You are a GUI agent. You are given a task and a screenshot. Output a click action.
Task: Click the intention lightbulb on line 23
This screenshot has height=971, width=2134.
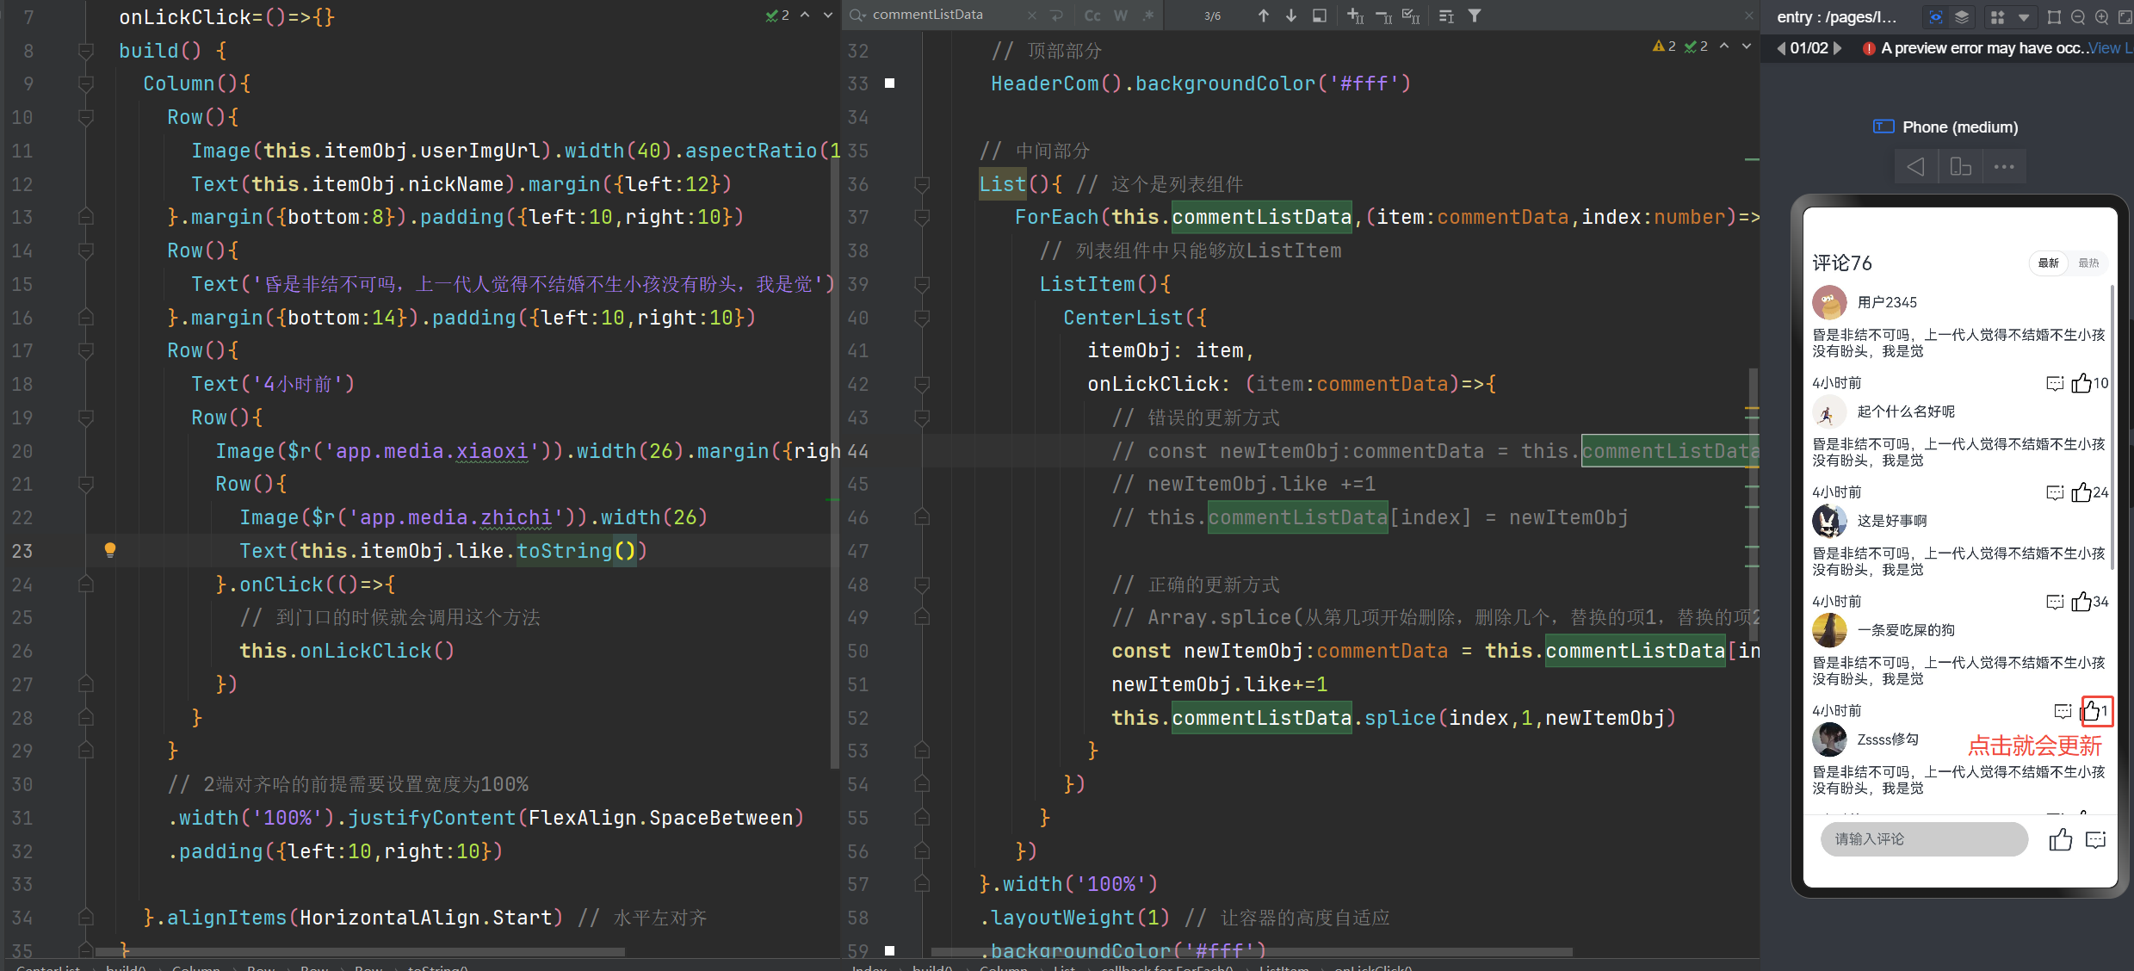110,550
